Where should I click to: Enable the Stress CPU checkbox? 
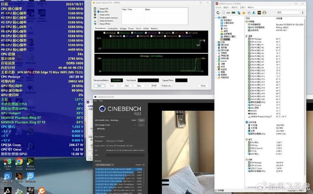tap(98, 8)
